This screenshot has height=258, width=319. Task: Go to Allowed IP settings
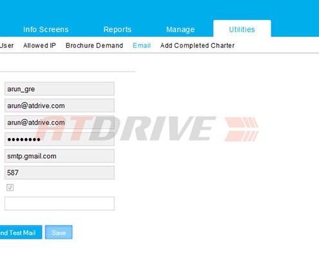click(x=39, y=45)
